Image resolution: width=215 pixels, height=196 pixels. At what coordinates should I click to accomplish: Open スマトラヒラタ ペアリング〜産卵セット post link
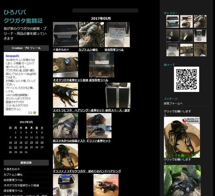[79, 110]
